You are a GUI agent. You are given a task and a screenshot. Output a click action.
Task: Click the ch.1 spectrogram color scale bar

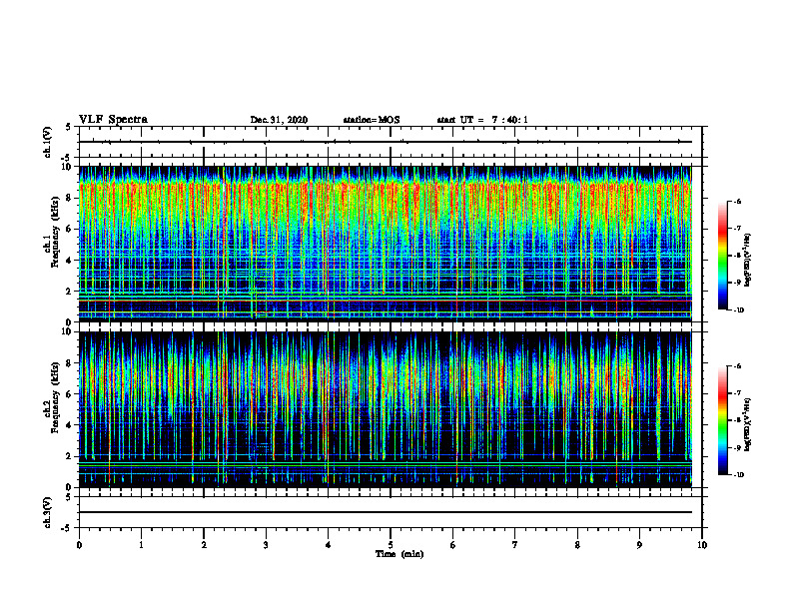click(722, 256)
